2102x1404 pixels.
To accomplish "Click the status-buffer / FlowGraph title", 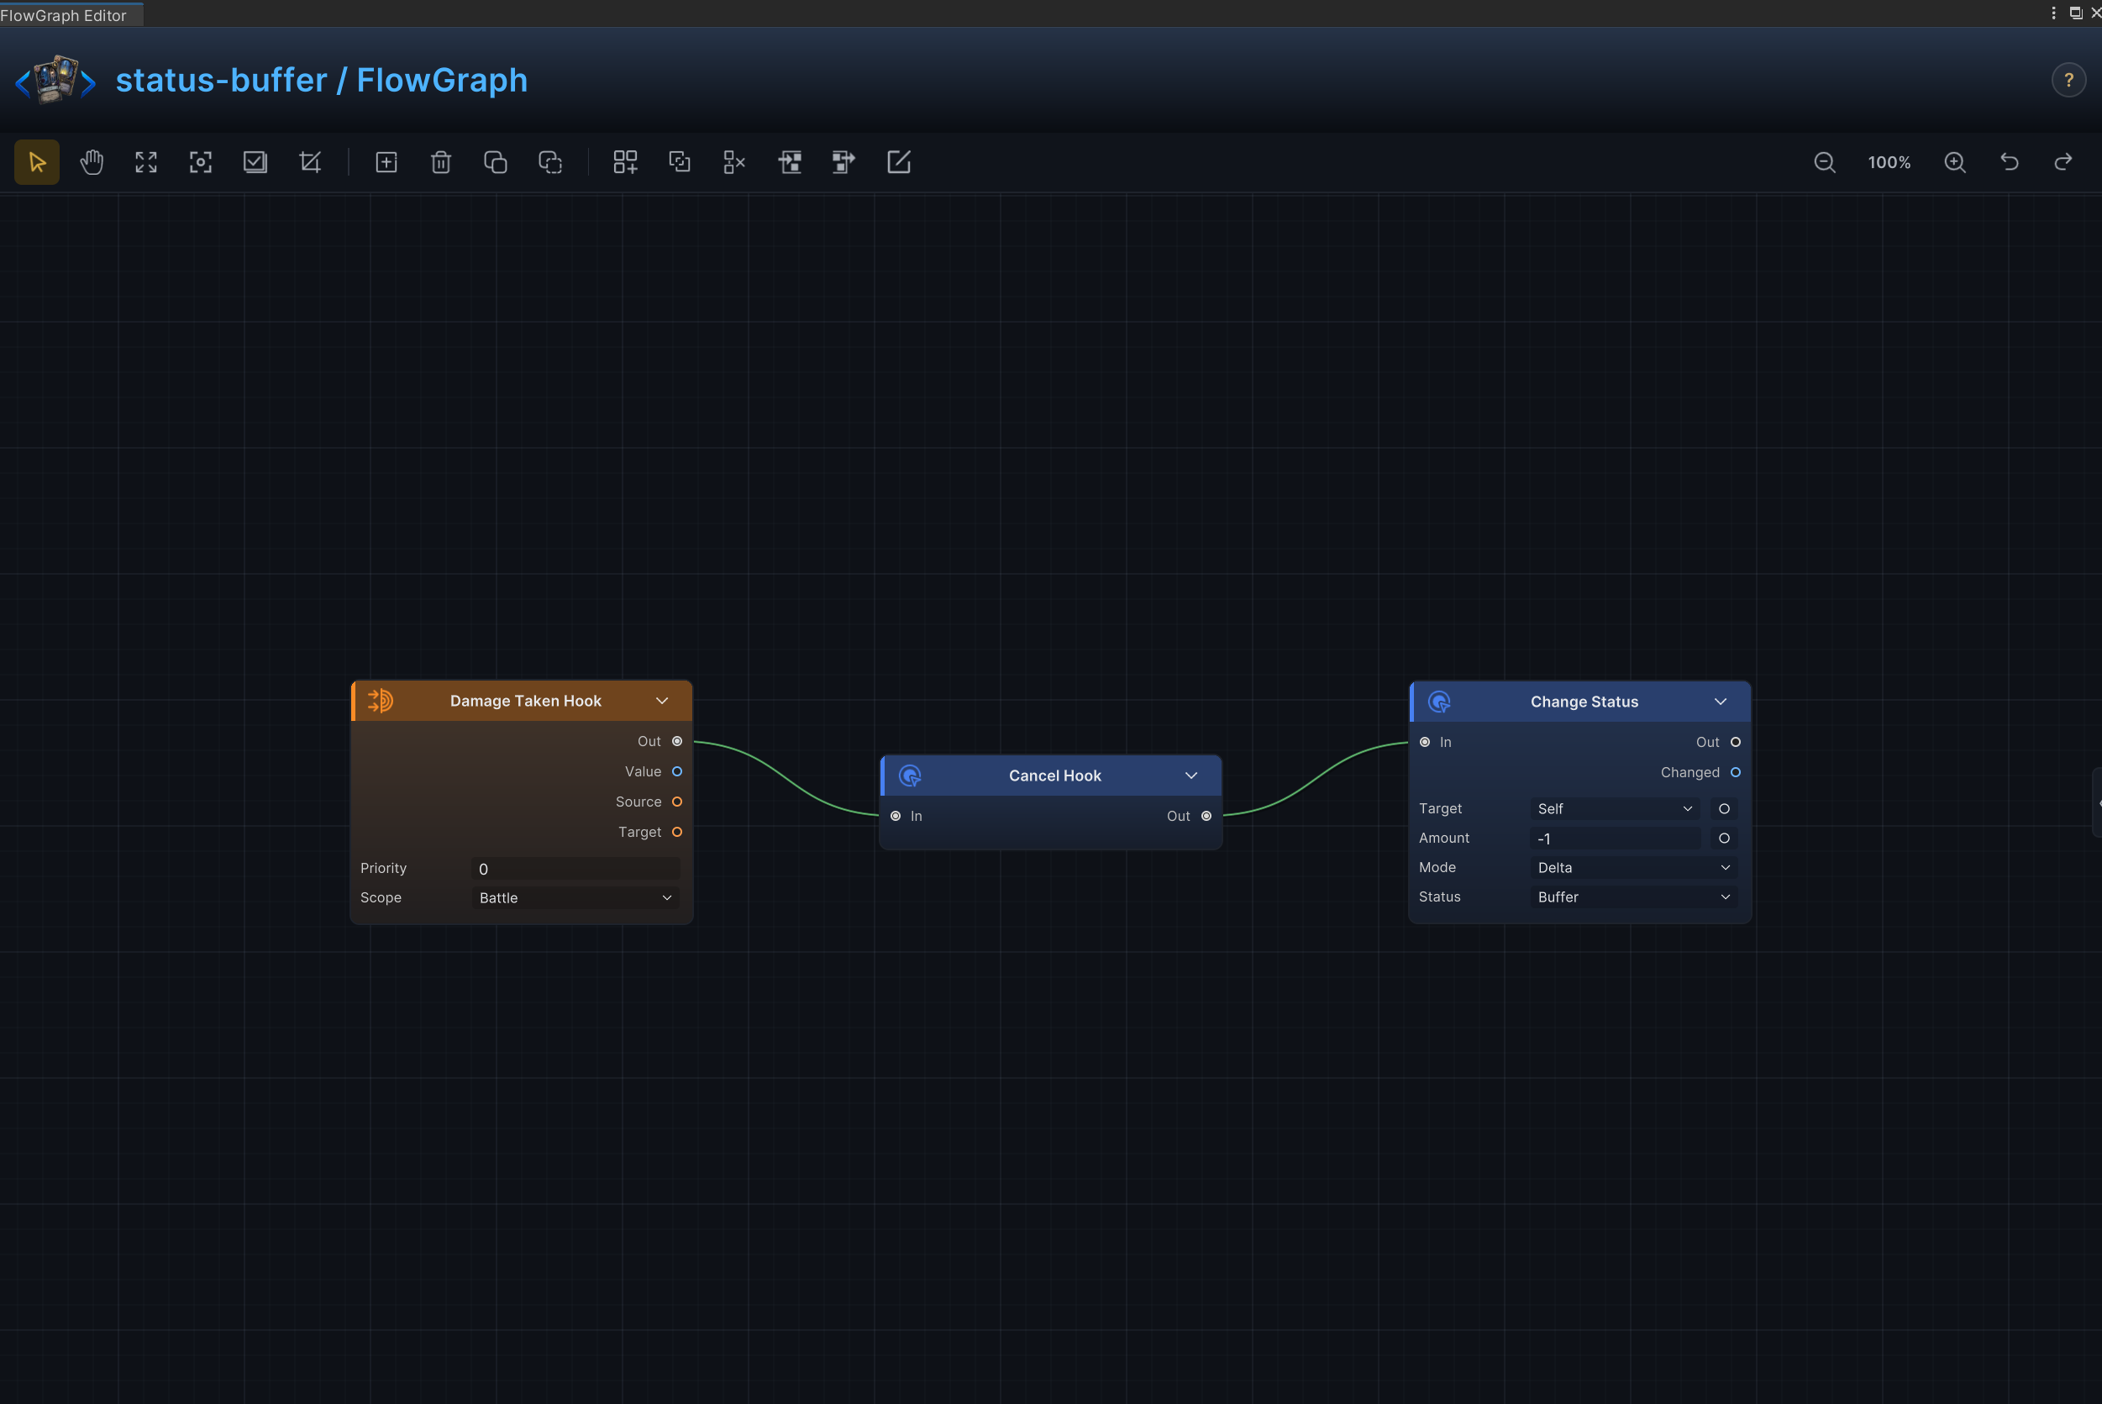I will tap(322, 80).
